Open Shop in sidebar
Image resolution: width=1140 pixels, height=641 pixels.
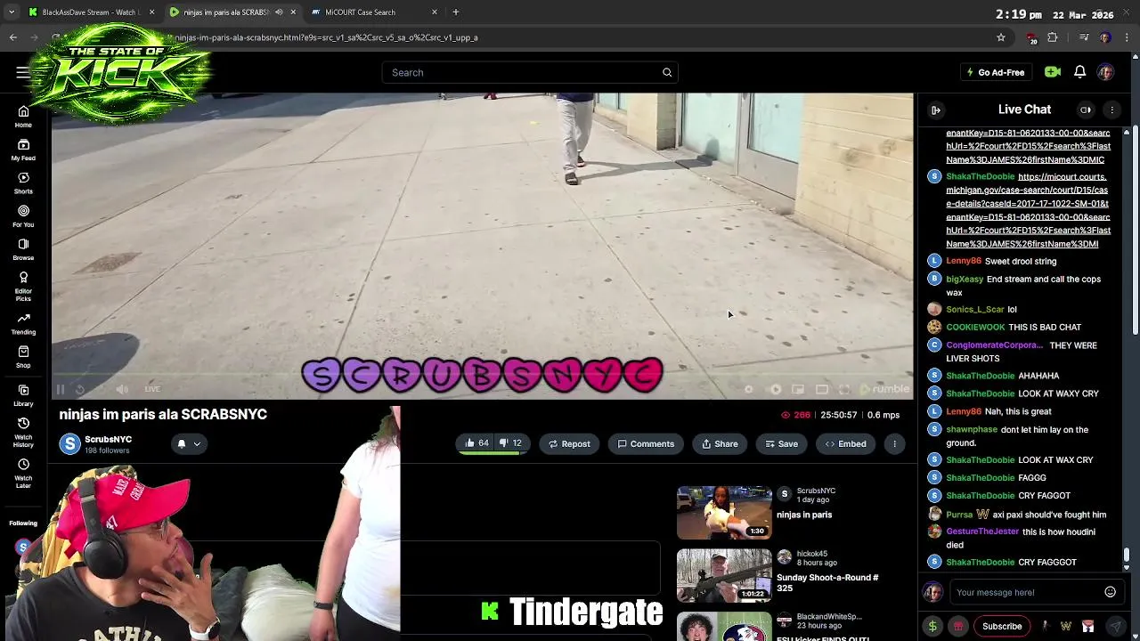[x=23, y=356]
